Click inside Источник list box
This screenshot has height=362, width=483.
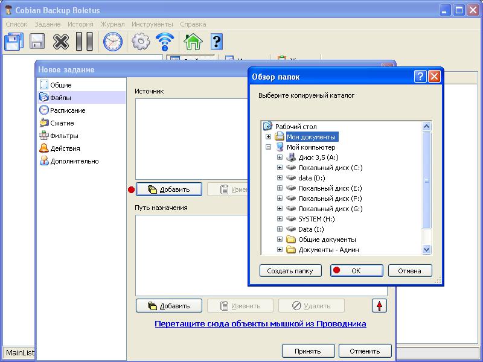pos(191,139)
